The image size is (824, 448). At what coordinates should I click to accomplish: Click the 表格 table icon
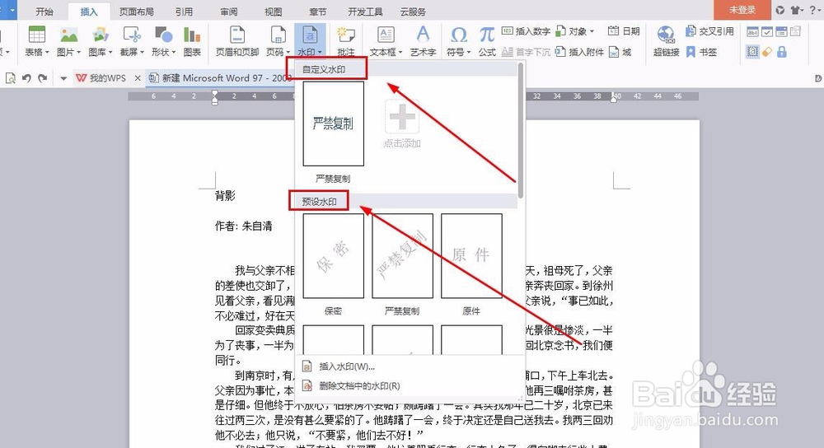point(36,35)
